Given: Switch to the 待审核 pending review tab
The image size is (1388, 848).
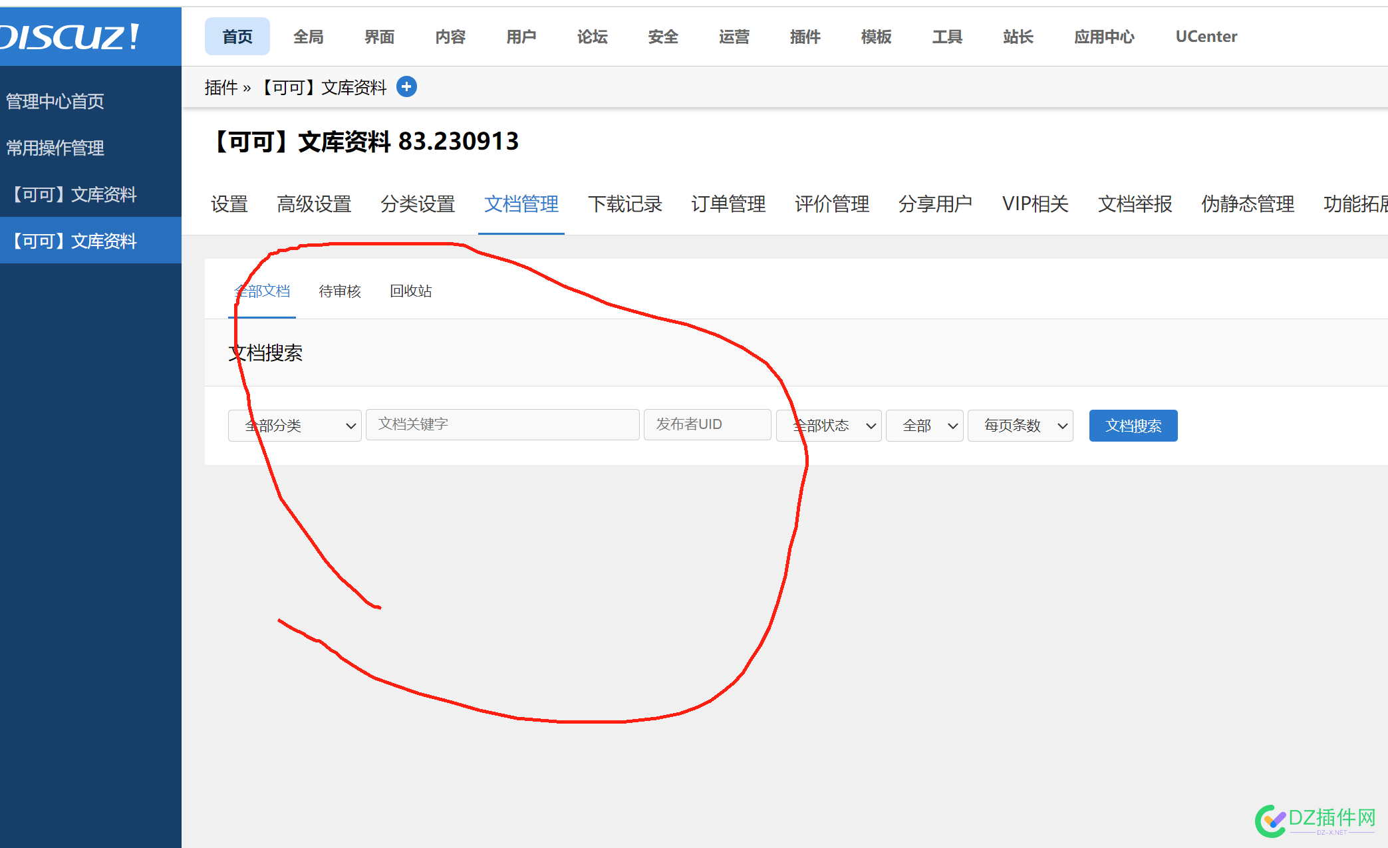Looking at the screenshot, I should pos(339,291).
